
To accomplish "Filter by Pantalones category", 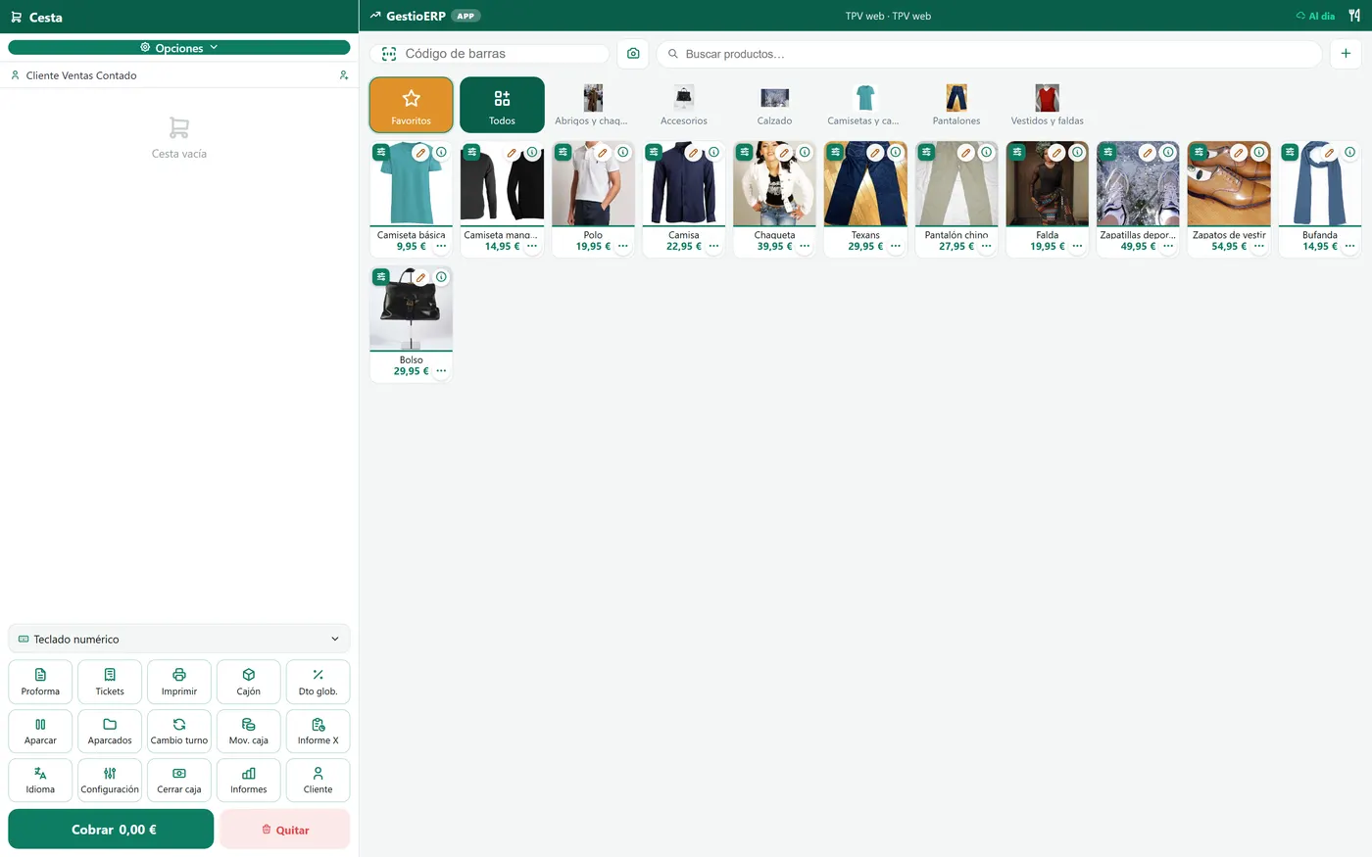I will (956, 105).
